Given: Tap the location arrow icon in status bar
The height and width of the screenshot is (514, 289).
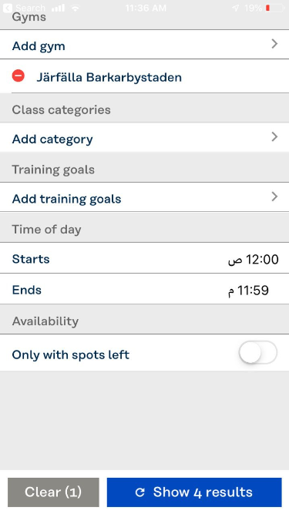Looking at the screenshot, I should [236, 8].
